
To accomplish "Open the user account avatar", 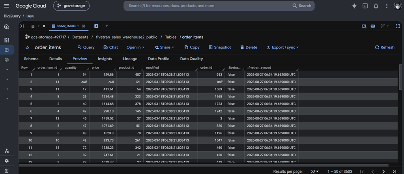I will 397,6.
